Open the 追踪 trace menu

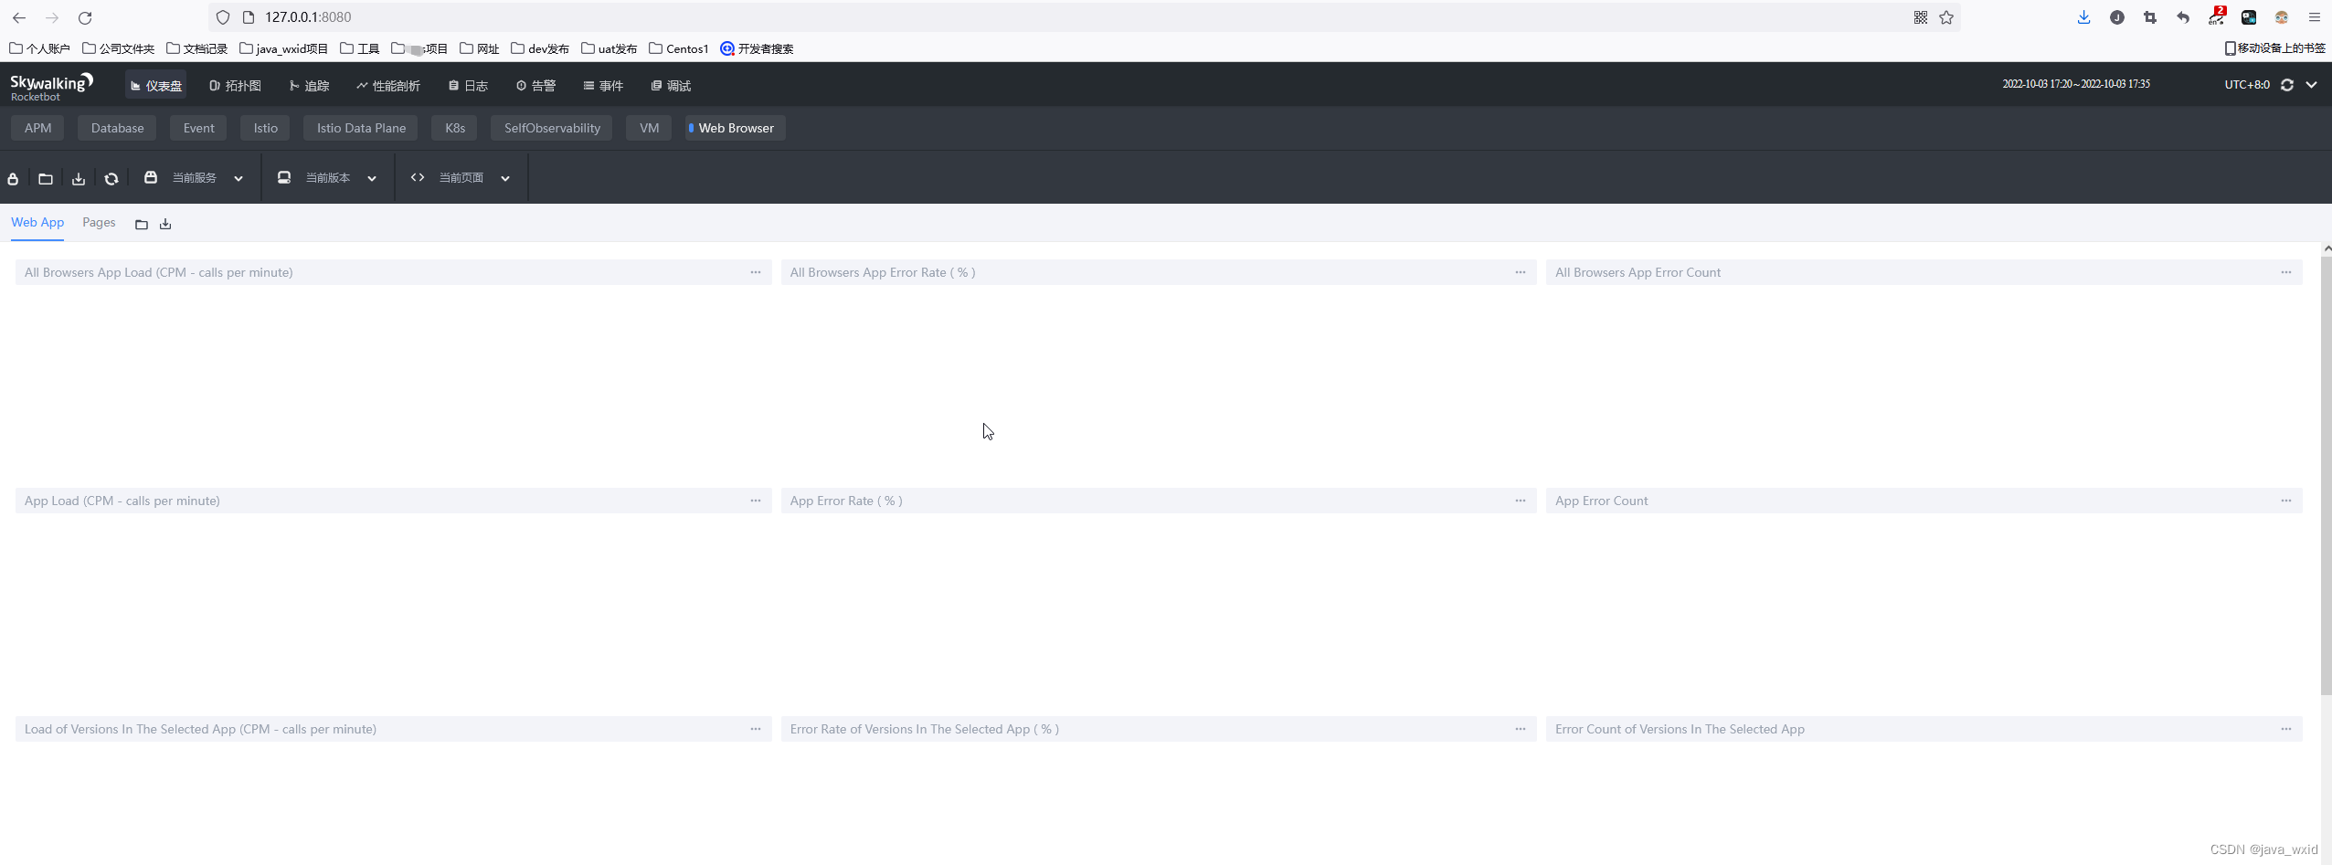click(310, 86)
